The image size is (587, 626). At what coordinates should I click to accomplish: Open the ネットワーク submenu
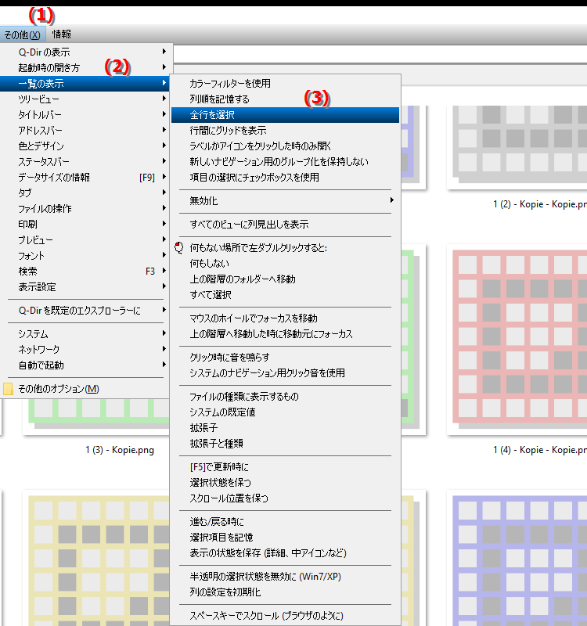(86, 349)
